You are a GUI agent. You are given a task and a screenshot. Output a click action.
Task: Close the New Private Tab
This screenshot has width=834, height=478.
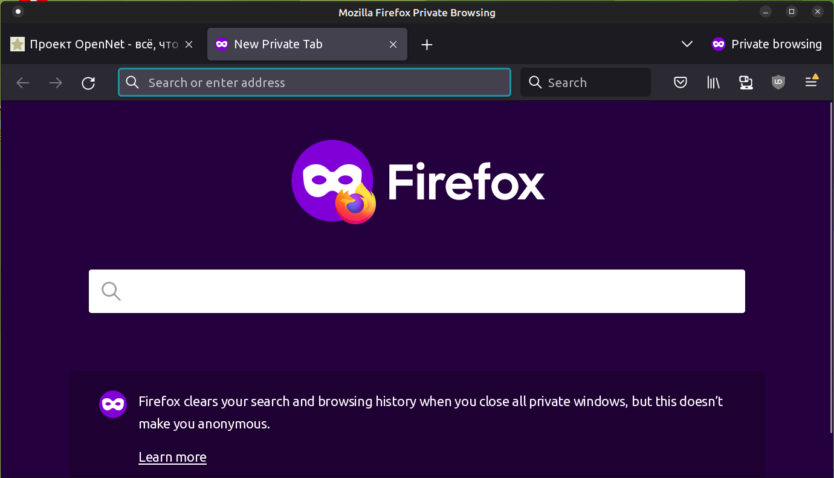click(x=393, y=45)
